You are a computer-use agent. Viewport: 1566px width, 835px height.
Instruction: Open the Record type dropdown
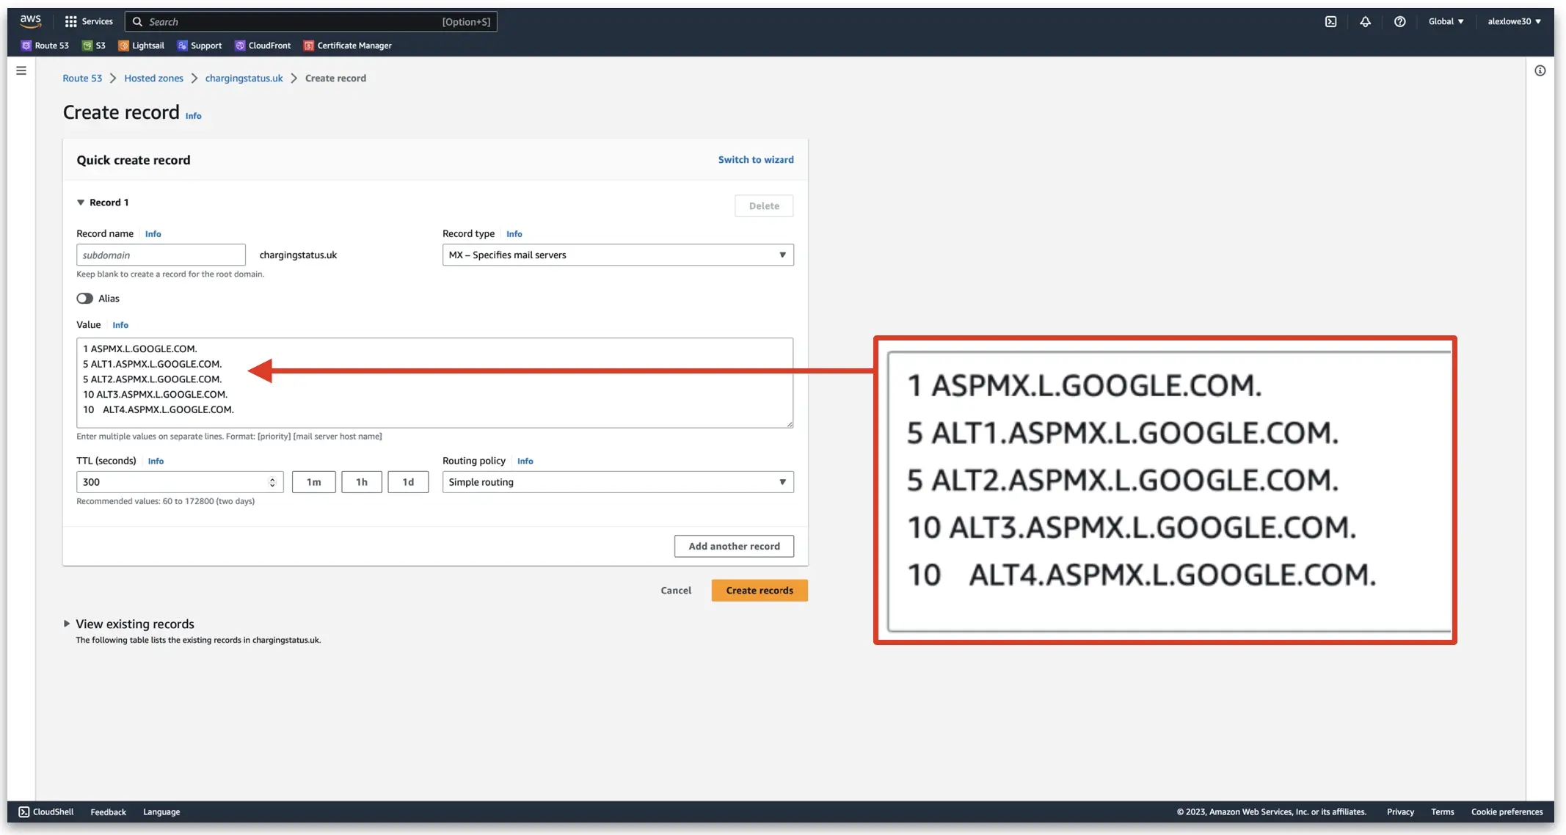pyautogui.click(x=618, y=255)
